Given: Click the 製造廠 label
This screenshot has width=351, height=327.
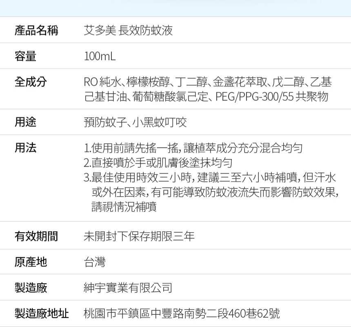Looking at the screenshot, I should click(x=31, y=288).
